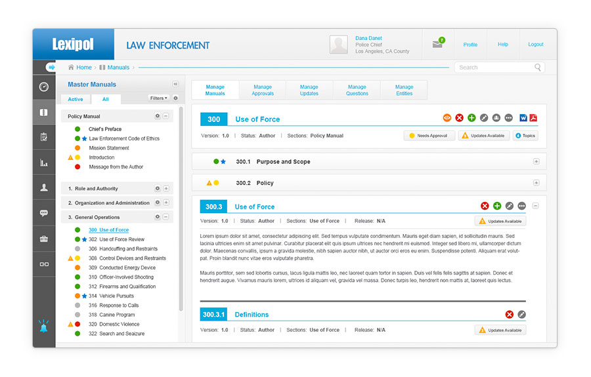Open the Filters dropdown
The width and height of the screenshot is (591, 377).
coord(159,98)
